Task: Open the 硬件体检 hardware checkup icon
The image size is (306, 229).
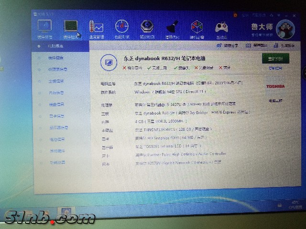Action: [x=45, y=28]
